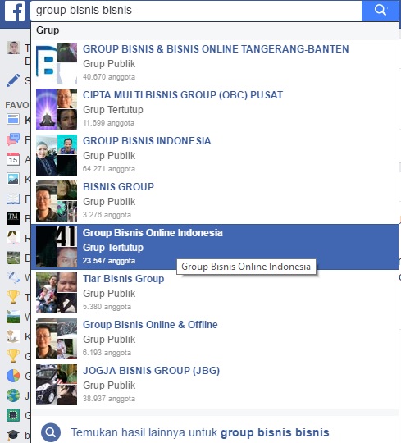
Task: Open the Photos picture icon in sidebar
Action: (x=13, y=179)
